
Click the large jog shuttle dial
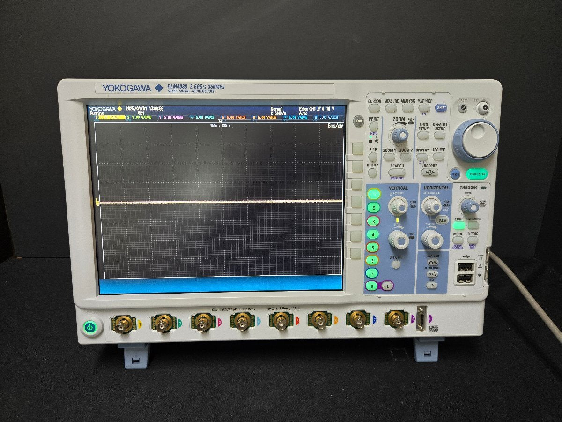[x=475, y=140]
